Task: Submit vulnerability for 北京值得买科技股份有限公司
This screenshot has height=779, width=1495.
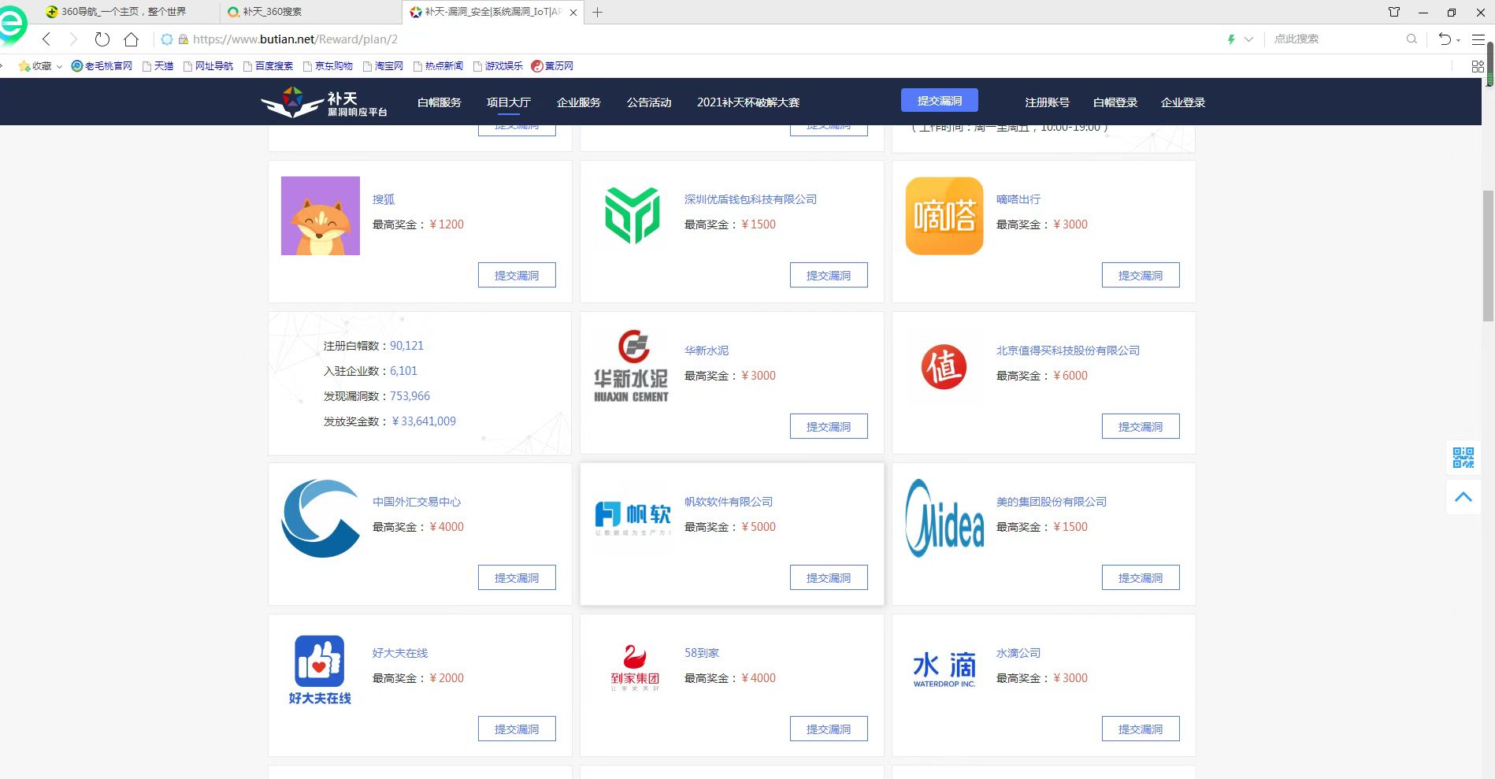Action: pos(1141,427)
